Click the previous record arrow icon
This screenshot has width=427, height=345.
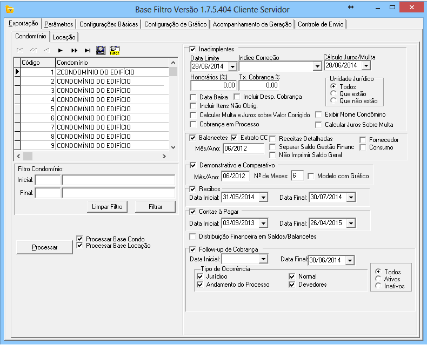46,50
